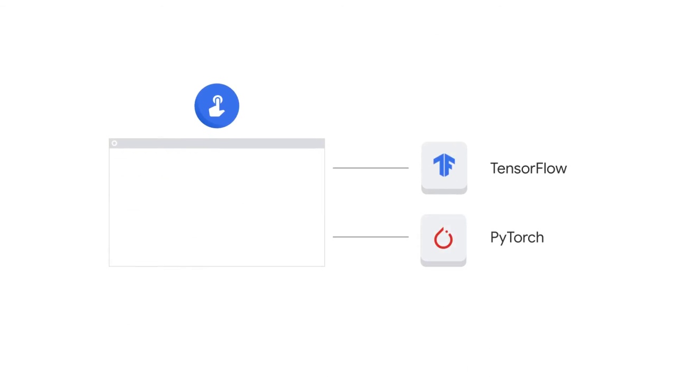Click the "TensorFlow" text label
676x380 pixels.
528,168
